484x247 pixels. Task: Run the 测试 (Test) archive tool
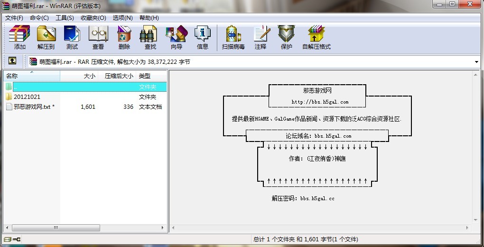pyautogui.click(x=72, y=37)
